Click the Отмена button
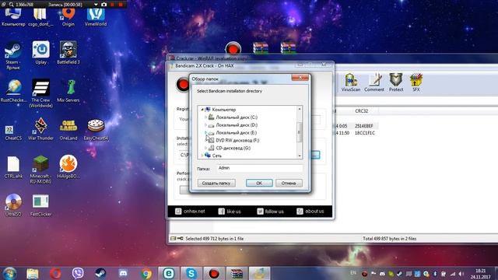 point(289,184)
